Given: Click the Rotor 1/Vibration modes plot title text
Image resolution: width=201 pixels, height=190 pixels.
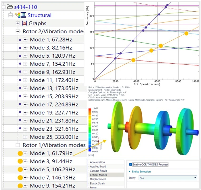Looking at the screenshot, I should click(x=109, y=87).
